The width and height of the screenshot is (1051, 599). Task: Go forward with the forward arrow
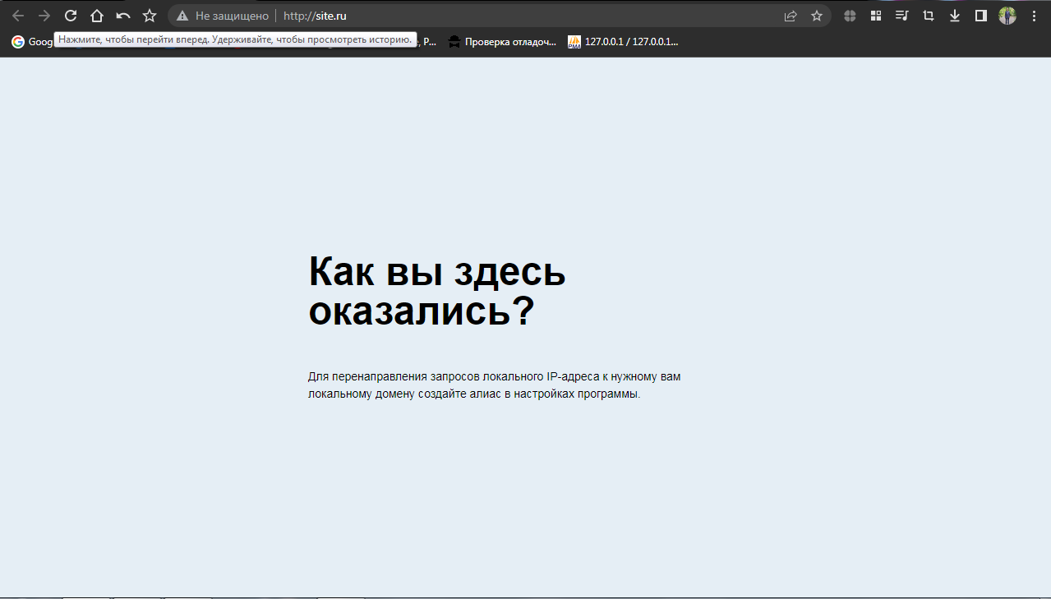coord(44,16)
